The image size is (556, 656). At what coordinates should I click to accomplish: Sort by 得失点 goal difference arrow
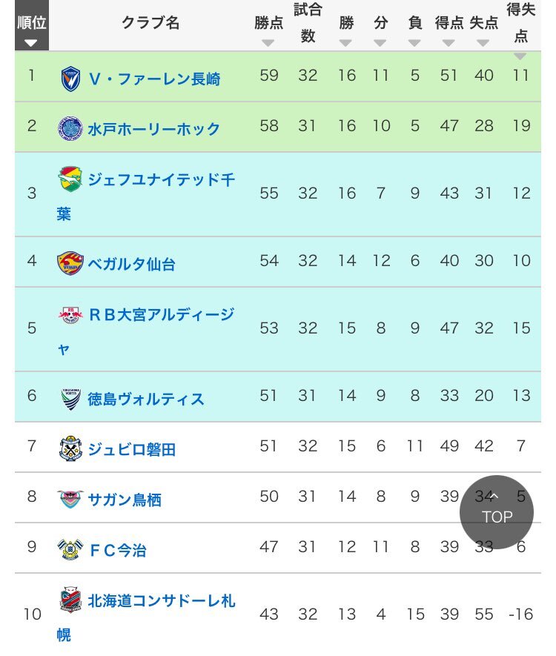pos(520,56)
